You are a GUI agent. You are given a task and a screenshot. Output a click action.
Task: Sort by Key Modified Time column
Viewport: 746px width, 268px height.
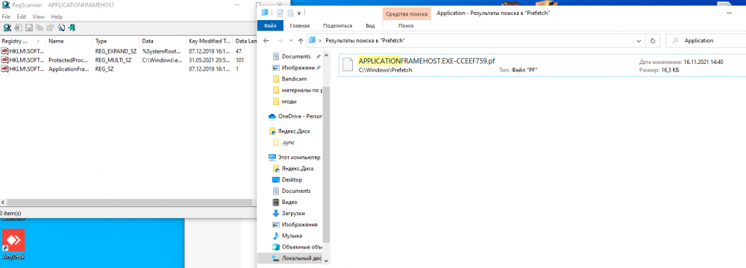click(210, 42)
